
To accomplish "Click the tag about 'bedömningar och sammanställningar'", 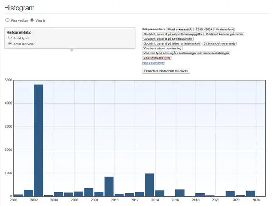I will pyautogui.click(x=186, y=53).
